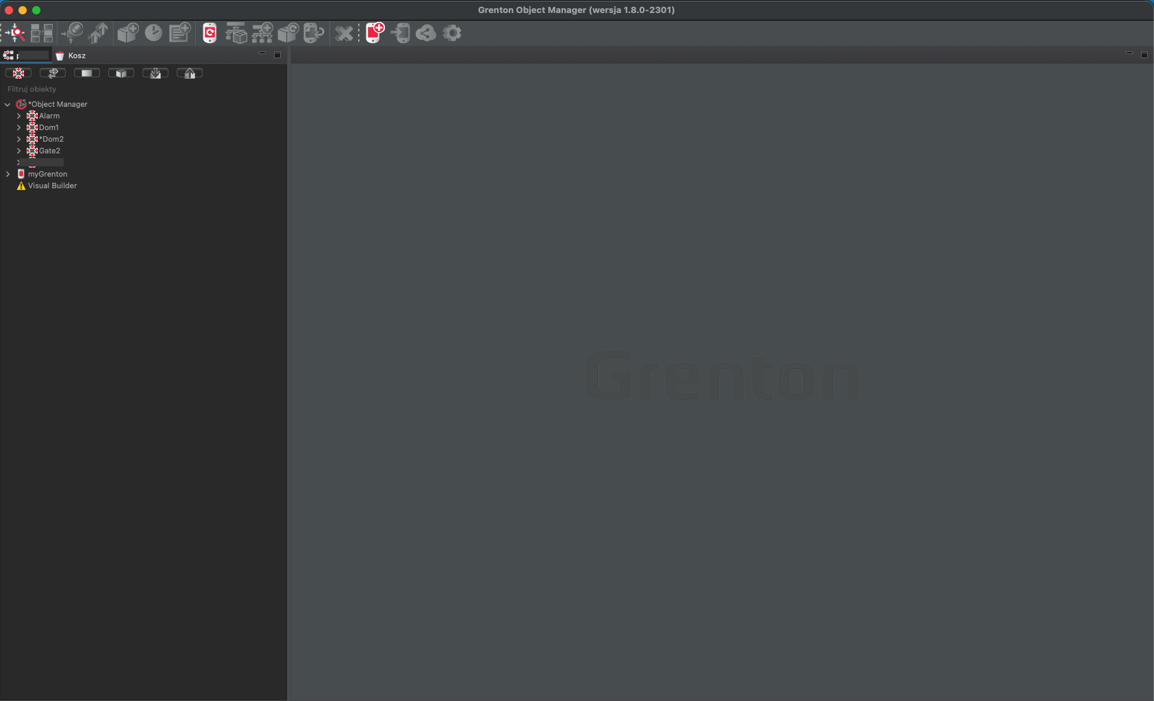Expand the Dom1 tree node

[x=18, y=128]
